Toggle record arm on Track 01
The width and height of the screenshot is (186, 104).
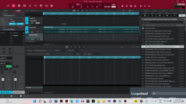tap(35, 23)
